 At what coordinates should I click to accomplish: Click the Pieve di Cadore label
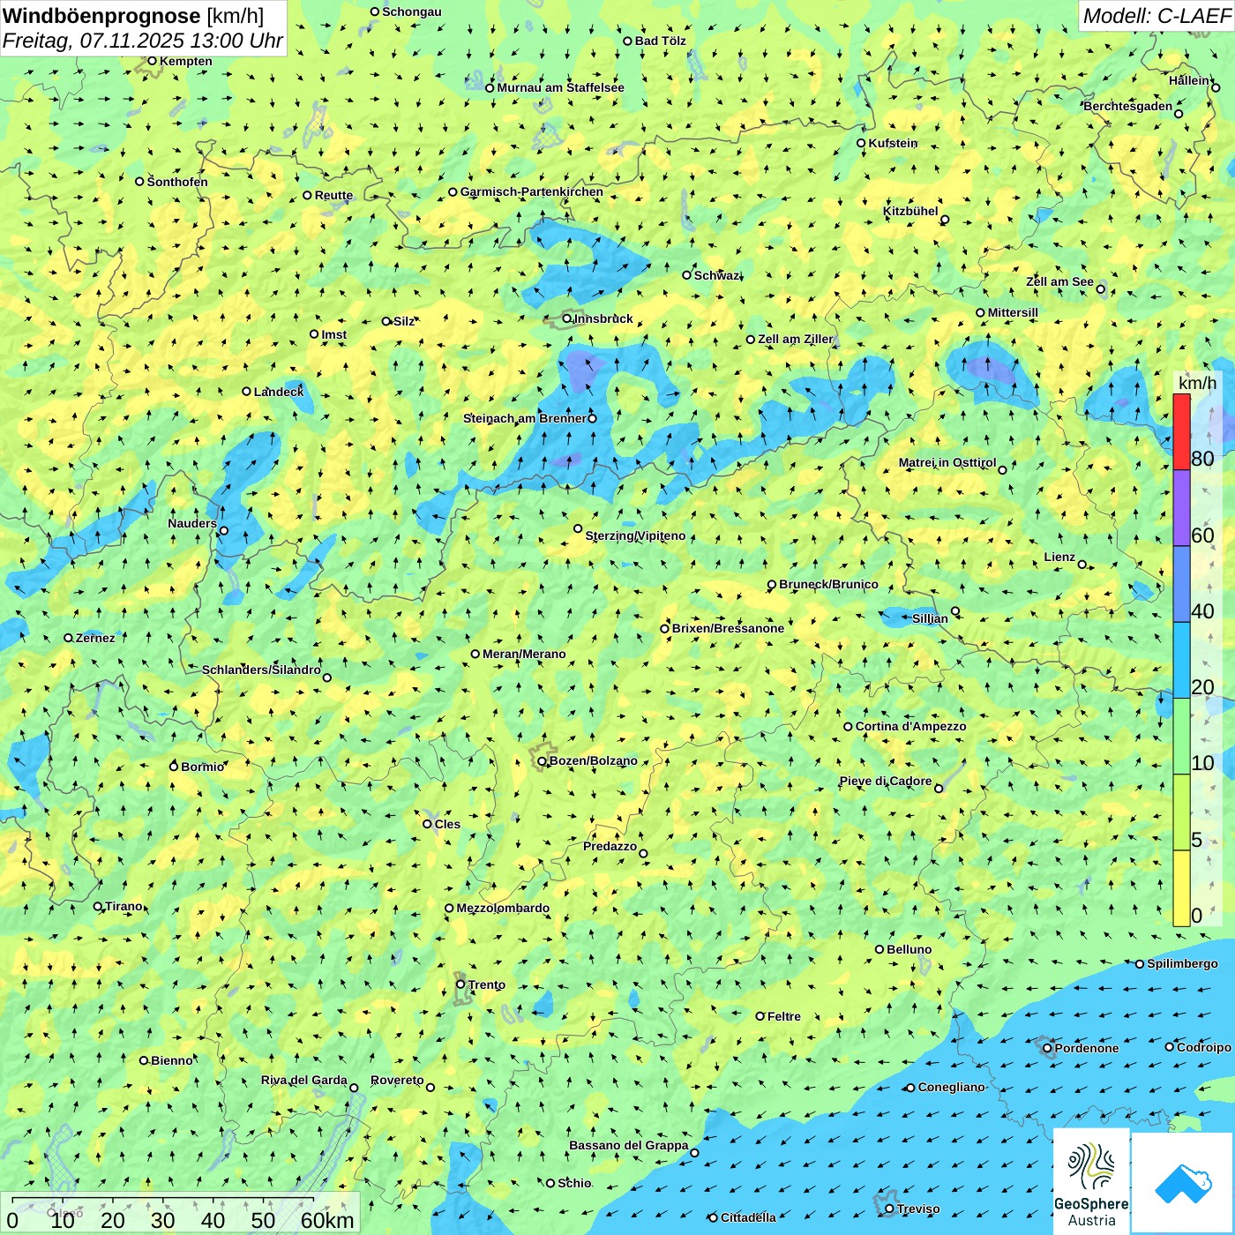click(885, 781)
